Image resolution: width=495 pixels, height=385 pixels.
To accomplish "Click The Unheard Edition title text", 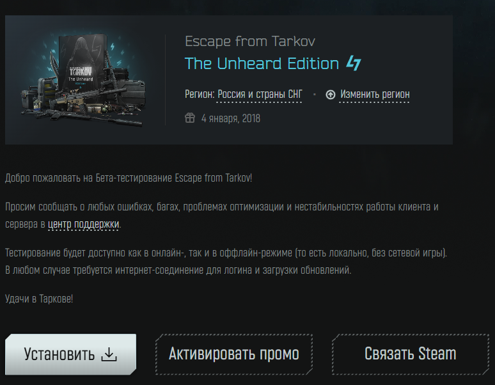I will [262, 63].
